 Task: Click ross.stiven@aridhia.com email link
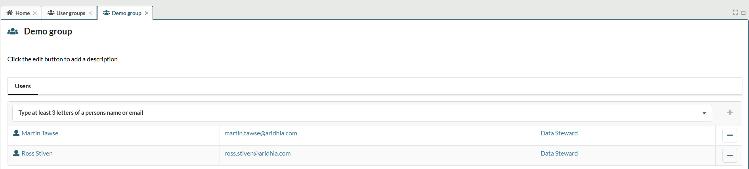click(x=258, y=154)
